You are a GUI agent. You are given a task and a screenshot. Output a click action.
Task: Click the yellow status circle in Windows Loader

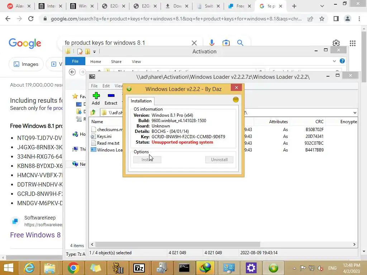pos(236,100)
